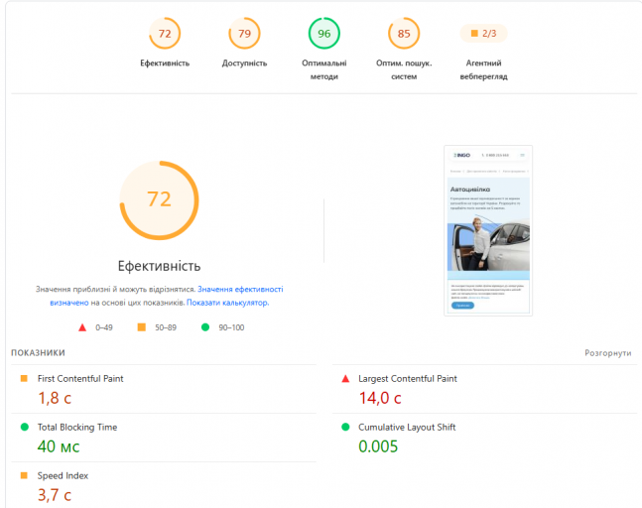
Task: Click the ПОКАЗНИКИ section heading
Action: (x=38, y=353)
